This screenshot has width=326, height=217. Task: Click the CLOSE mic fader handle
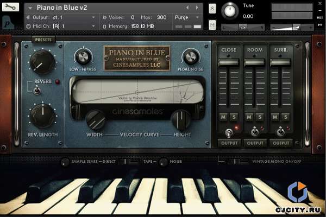(x=229, y=62)
